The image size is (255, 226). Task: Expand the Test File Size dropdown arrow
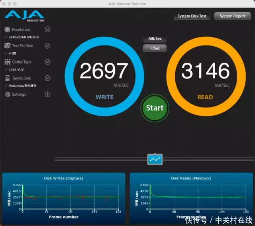coord(47,46)
